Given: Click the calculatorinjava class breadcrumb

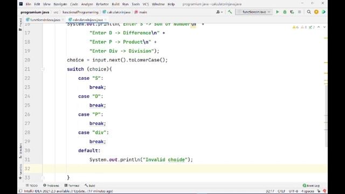Looking at the screenshot, I should (x=116, y=12).
